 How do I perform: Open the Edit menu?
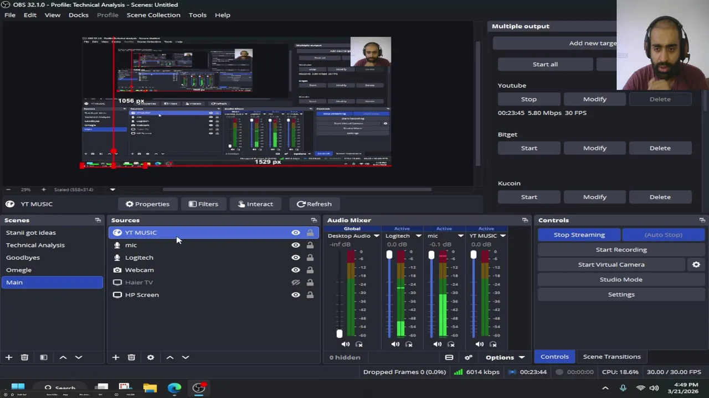(30, 15)
